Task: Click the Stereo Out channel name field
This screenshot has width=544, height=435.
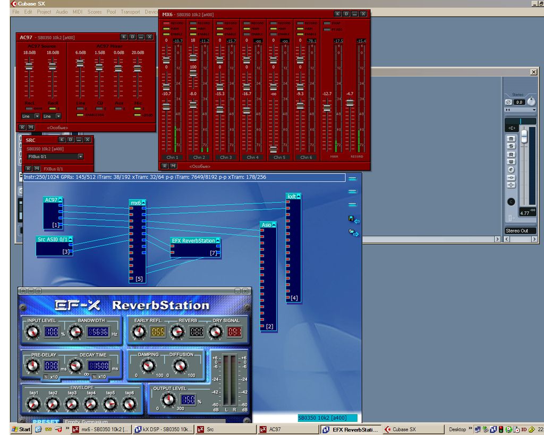Action: click(x=520, y=231)
